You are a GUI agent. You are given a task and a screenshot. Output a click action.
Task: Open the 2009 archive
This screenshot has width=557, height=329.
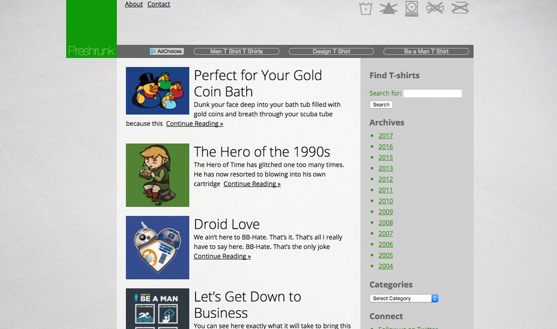(x=385, y=212)
